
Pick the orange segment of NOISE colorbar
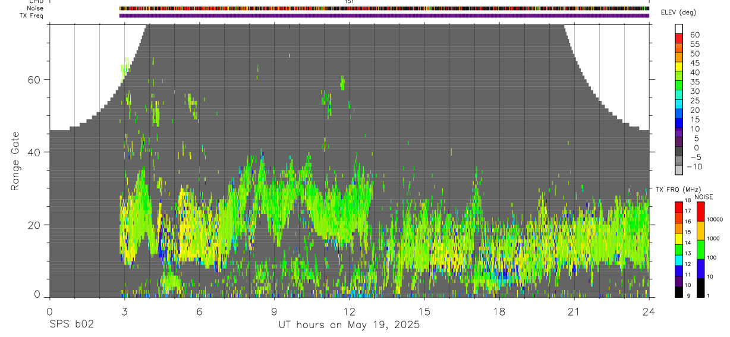tap(700, 231)
